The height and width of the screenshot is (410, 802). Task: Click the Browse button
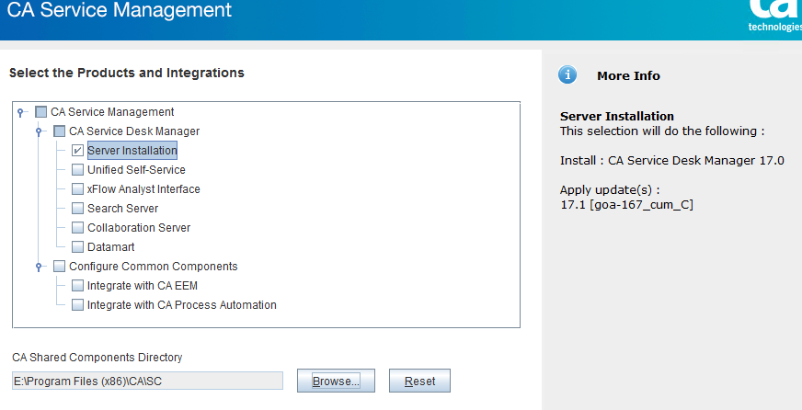(x=336, y=381)
